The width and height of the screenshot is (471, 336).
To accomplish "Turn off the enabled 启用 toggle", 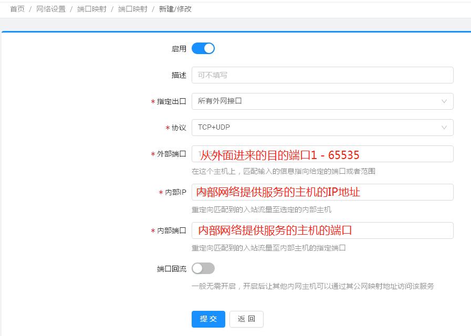I will point(203,48).
